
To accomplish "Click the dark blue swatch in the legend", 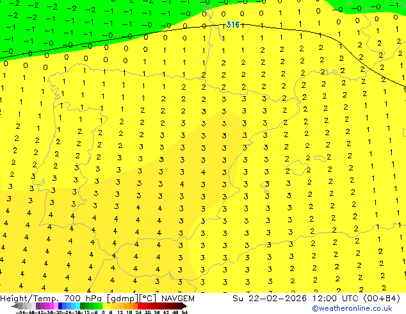I will coord(60,306).
